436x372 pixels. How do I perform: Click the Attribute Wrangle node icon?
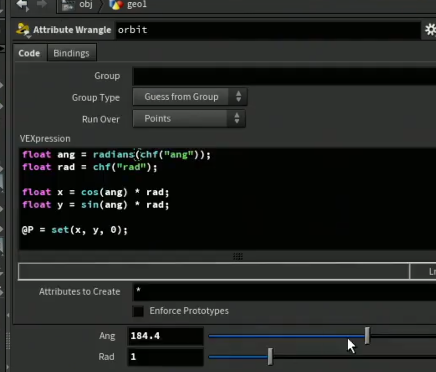pyautogui.click(x=23, y=30)
